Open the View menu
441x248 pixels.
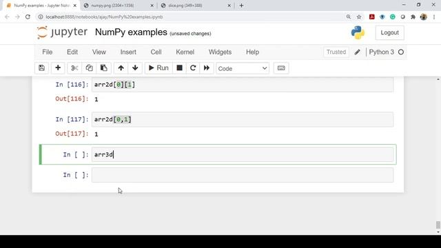click(99, 52)
